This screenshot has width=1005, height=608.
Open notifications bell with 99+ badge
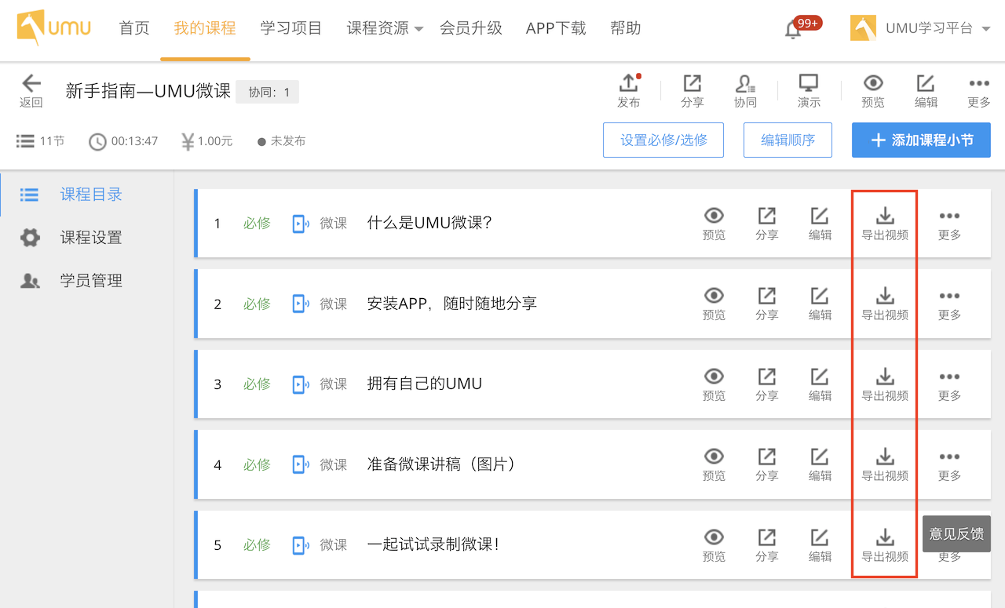click(x=793, y=30)
